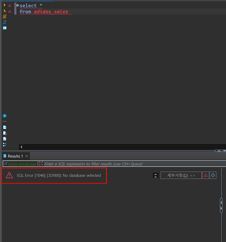Viewport: 226px width, 242px height.
Task: Click the settings gear icon in the sidebar
Action: click(5, 116)
